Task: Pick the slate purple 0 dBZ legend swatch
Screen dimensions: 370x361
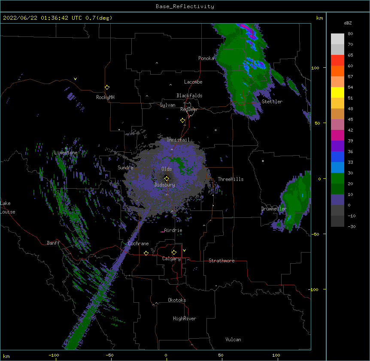Action: tap(337, 200)
